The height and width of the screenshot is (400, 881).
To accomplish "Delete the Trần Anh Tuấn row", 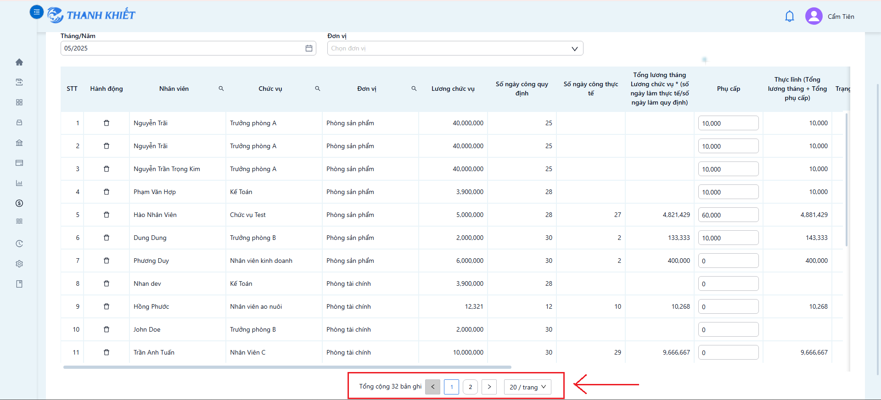I will click(107, 352).
